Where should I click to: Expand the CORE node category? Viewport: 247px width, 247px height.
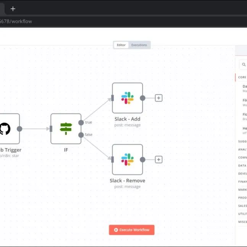click(x=242, y=77)
